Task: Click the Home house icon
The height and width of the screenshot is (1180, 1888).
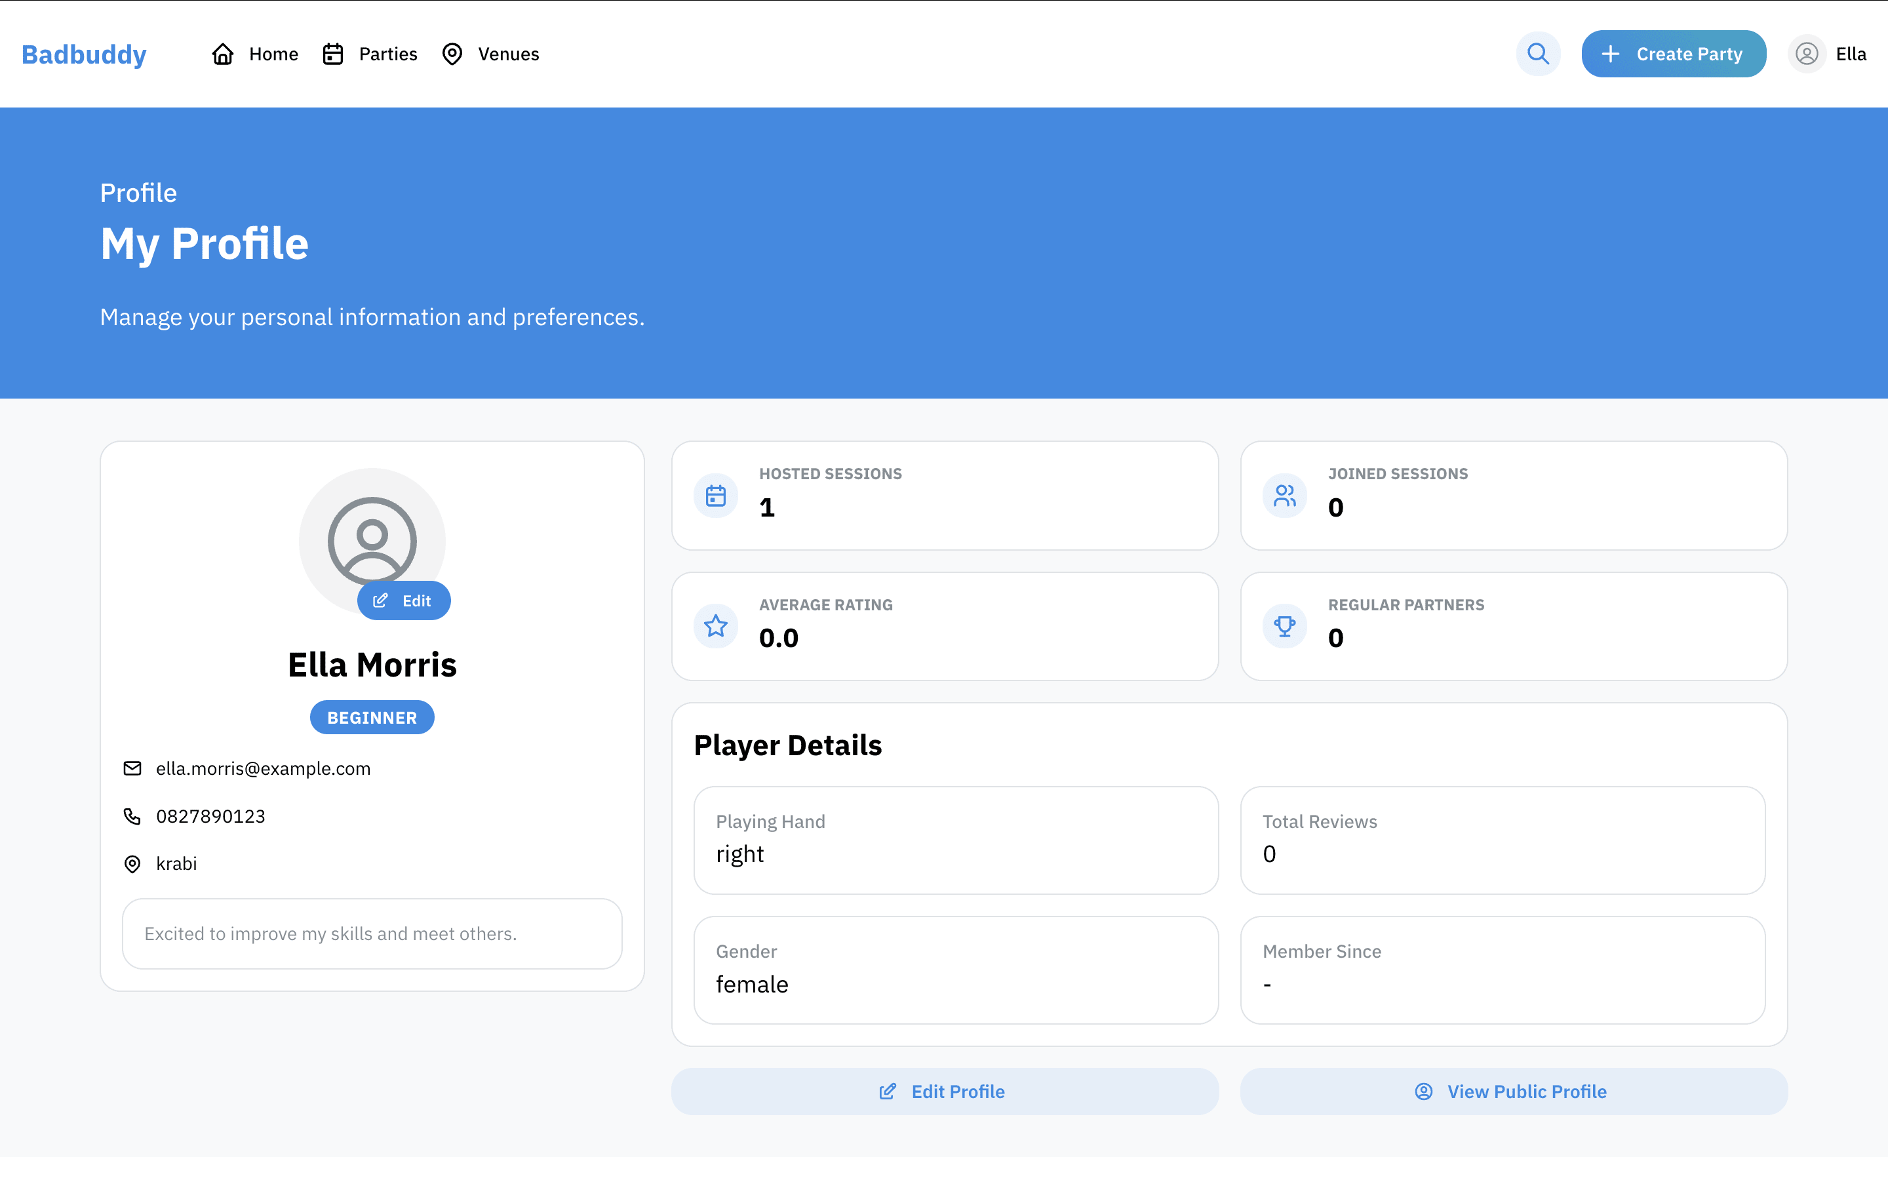Action: point(223,54)
